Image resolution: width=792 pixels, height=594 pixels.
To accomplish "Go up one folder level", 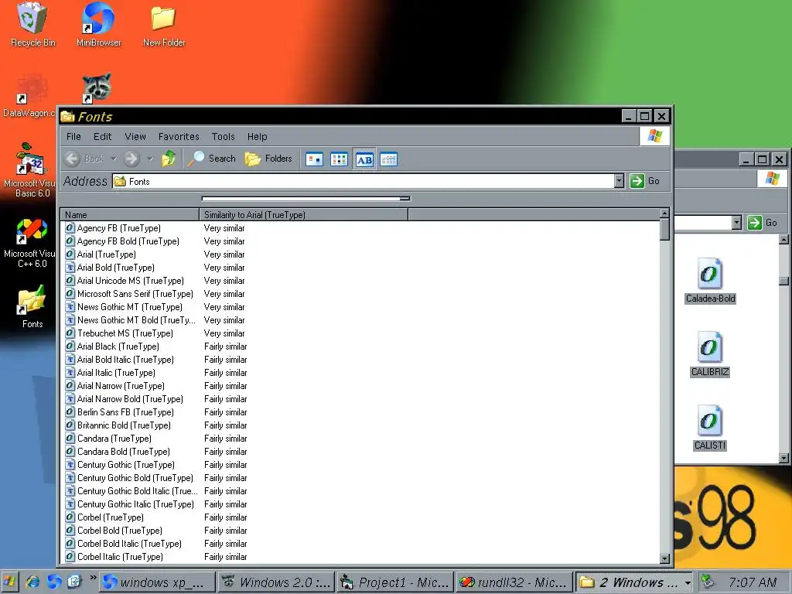I will pyautogui.click(x=168, y=159).
